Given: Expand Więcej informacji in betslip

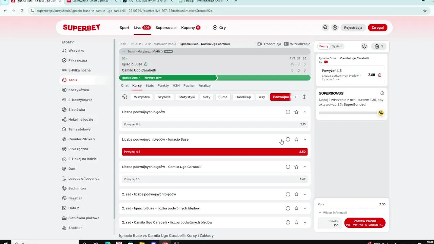Looking at the screenshot, I should pyautogui.click(x=333, y=213).
